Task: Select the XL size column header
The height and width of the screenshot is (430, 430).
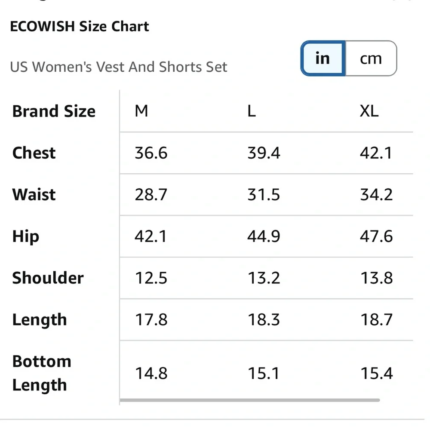Action: click(x=369, y=111)
